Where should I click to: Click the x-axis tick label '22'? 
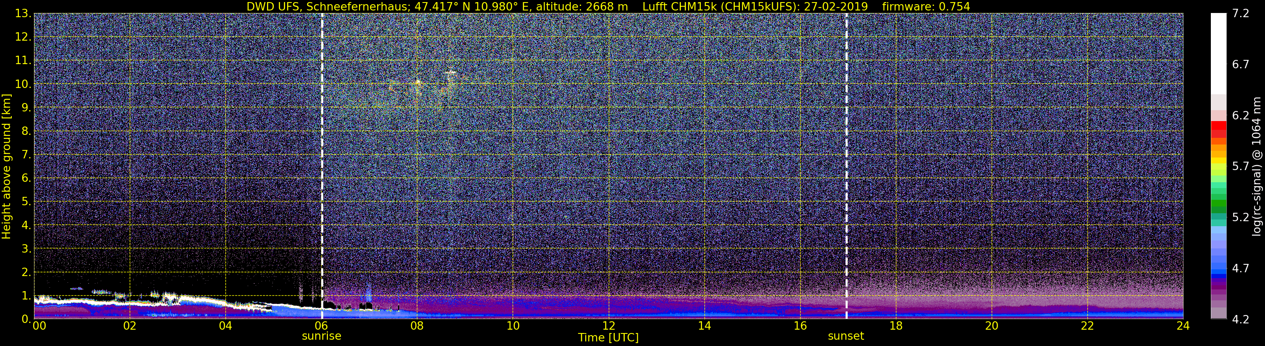[x=1087, y=326]
